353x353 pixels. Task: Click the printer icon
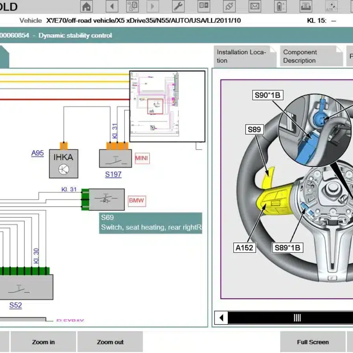pyautogui.click(x=306, y=6)
